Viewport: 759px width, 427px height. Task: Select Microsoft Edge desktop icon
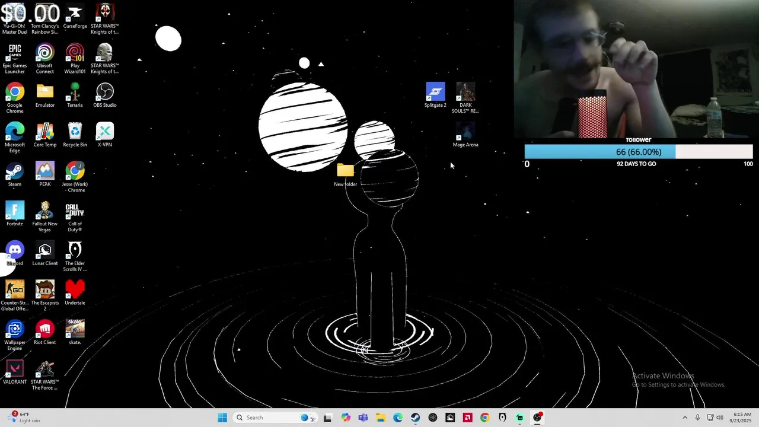click(15, 138)
